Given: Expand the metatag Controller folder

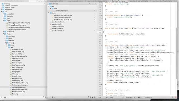Looking at the screenshot, I should click(3, 16).
